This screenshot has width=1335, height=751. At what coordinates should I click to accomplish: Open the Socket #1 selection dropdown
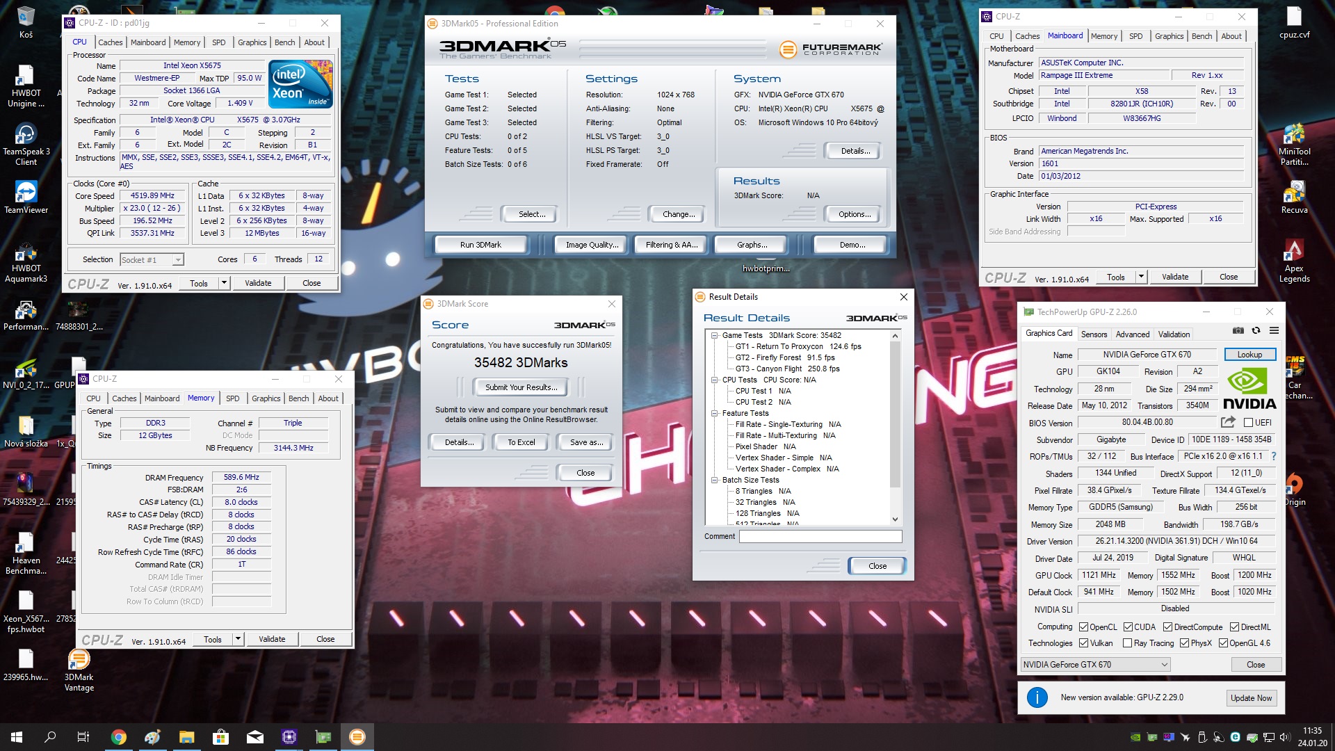pos(152,259)
